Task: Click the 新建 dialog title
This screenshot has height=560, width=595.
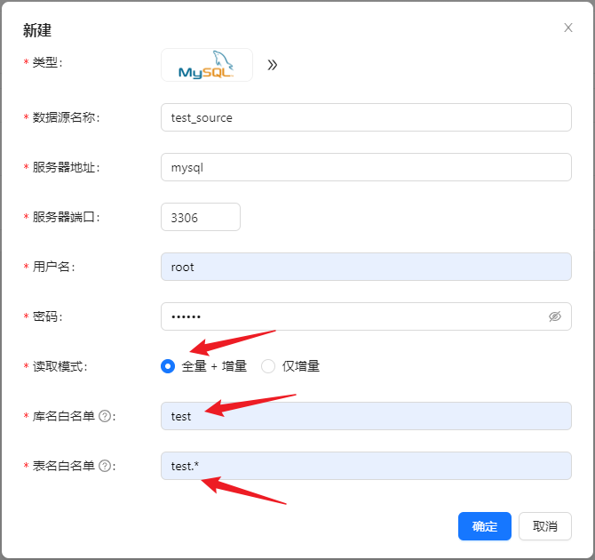Action: [37, 30]
